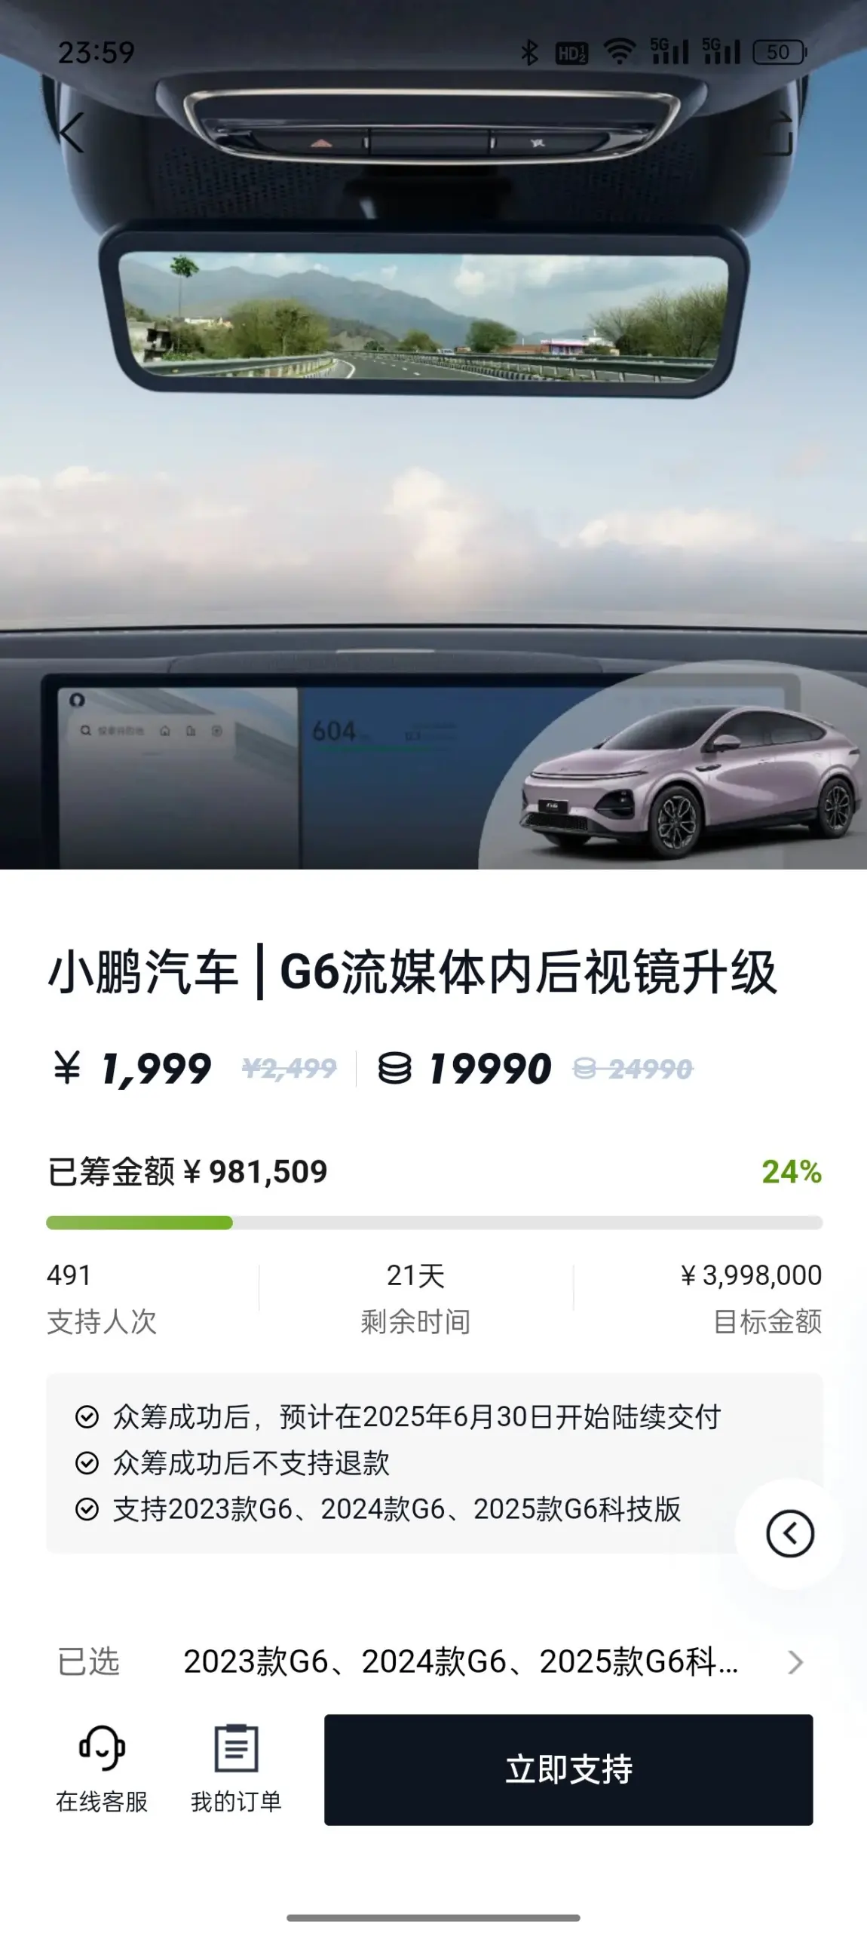Tap the 立即支持 button
Viewport: 867px width, 1939px height.
[568, 1769]
